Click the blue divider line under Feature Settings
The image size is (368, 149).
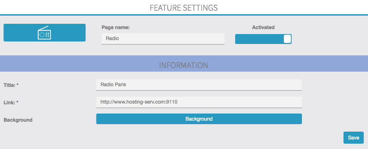[184, 15]
